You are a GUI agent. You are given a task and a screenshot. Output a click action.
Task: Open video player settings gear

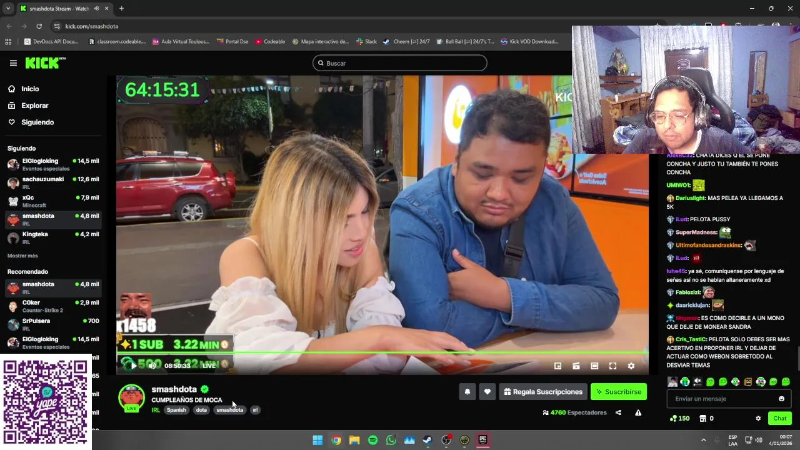pyautogui.click(x=631, y=366)
